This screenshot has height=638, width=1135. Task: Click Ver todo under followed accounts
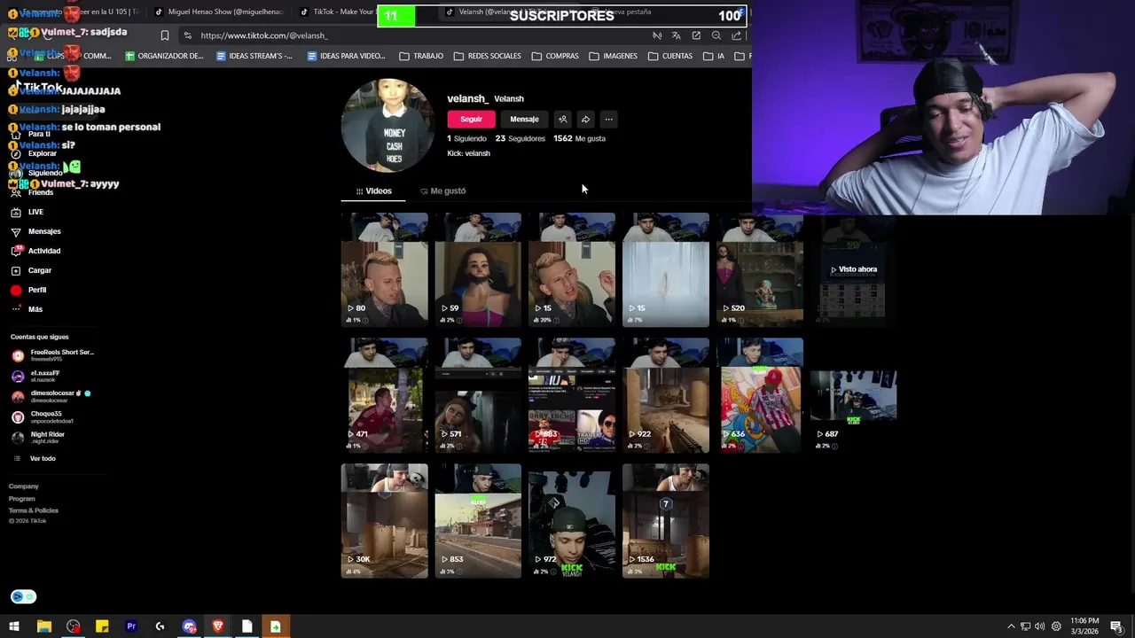pyautogui.click(x=35, y=458)
